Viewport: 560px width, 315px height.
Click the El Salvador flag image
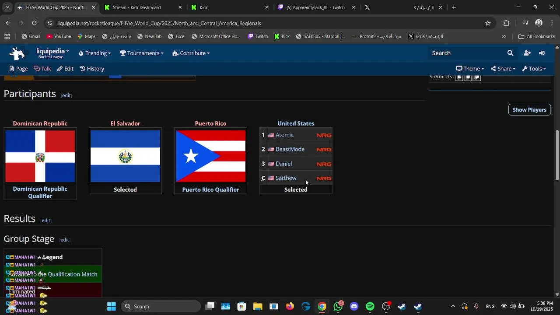pos(125,156)
